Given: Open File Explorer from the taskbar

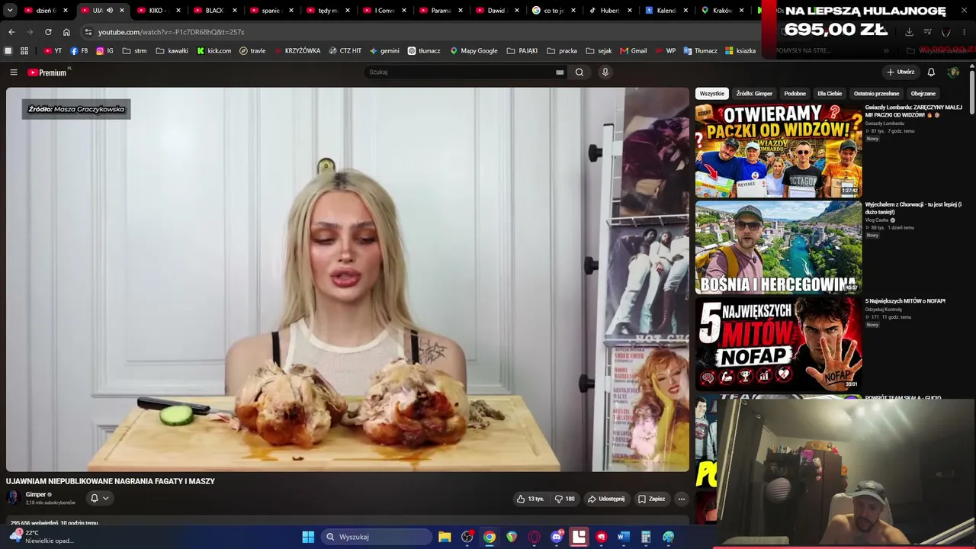Looking at the screenshot, I should coord(445,537).
